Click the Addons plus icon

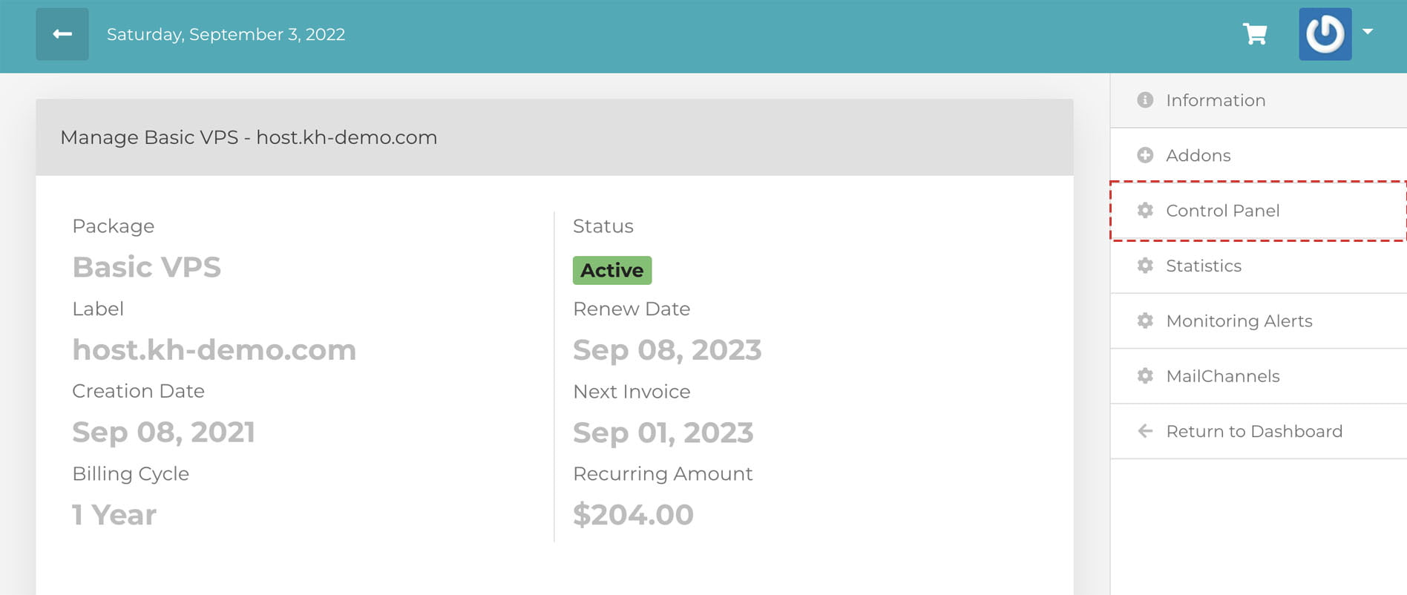click(x=1145, y=155)
